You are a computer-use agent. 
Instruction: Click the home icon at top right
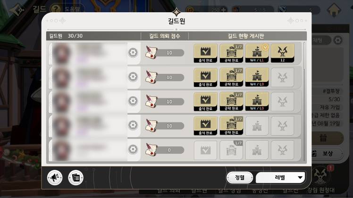tap(334, 10)
